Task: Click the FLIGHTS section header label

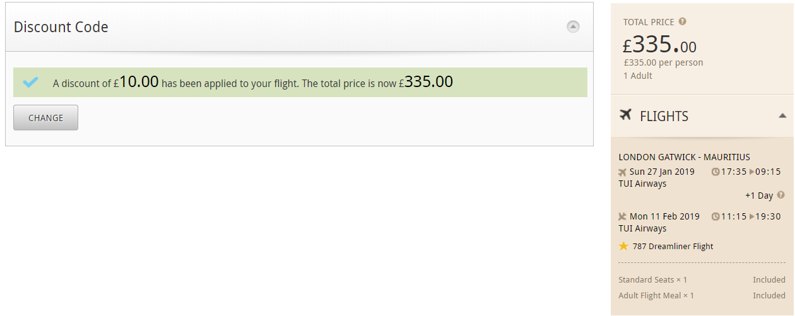Action: point(664,116)
